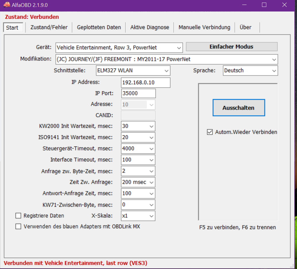Image resolution: width=297 pixels, height=269 pixels.
Task: Minimize the AlfaOBD window
Action: point(244,5)
